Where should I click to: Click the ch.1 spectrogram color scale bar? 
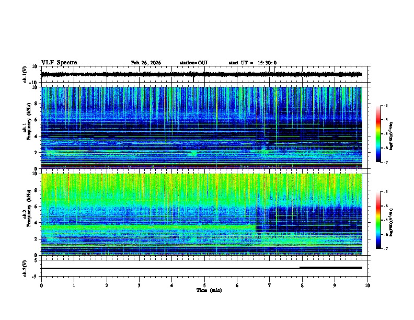[x=378, y=134]
